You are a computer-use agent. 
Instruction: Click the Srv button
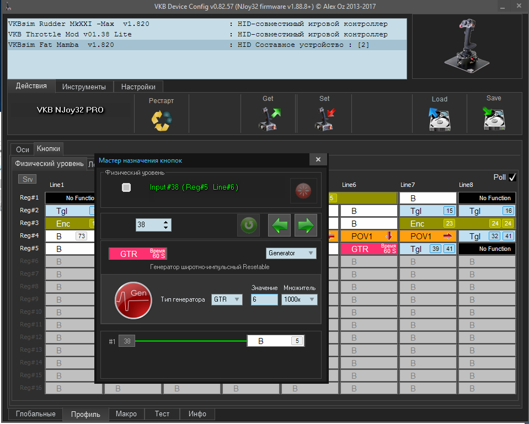(x=28, y=179)
